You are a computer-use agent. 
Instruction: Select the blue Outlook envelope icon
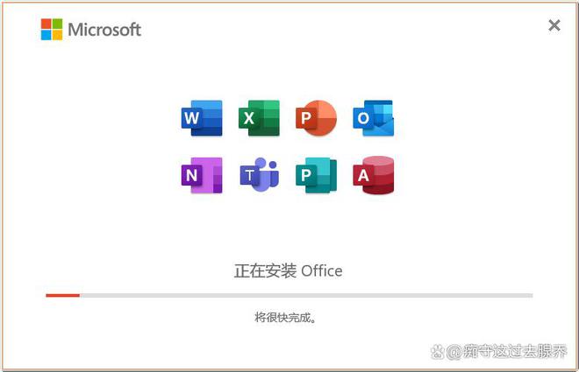click(x=374, y=118)
